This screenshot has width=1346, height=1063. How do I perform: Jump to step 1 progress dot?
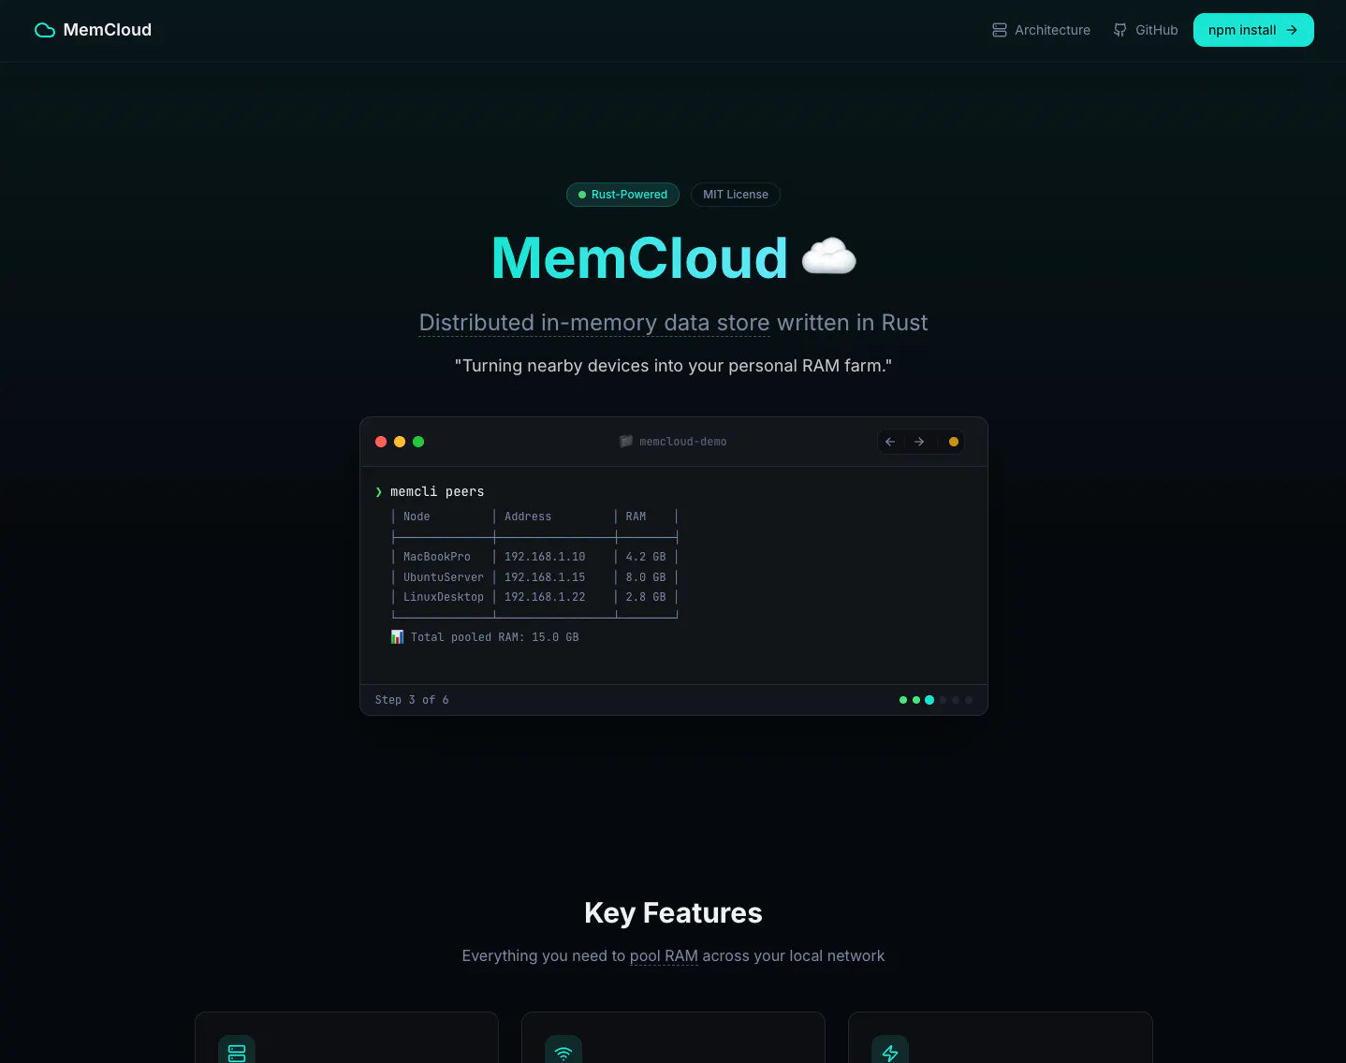(x=903, y=700)
